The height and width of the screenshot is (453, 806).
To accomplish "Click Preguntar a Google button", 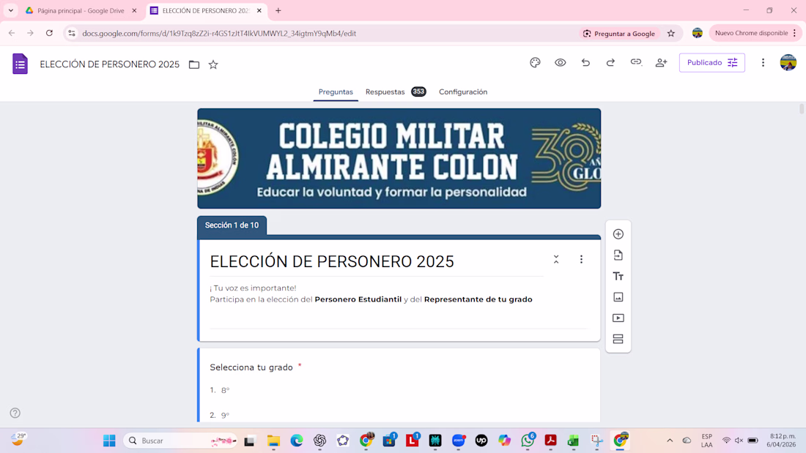I will click(x=619, y=34).
